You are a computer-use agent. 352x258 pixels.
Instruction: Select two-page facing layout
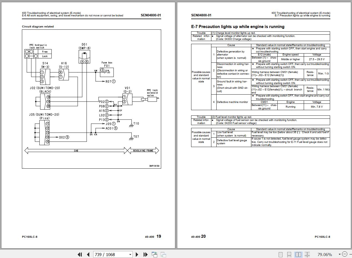[298, 254]
